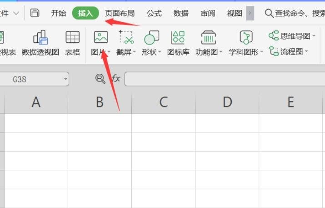Click the save icon
This screenshot has height=208, width=325.
[35, 13]
